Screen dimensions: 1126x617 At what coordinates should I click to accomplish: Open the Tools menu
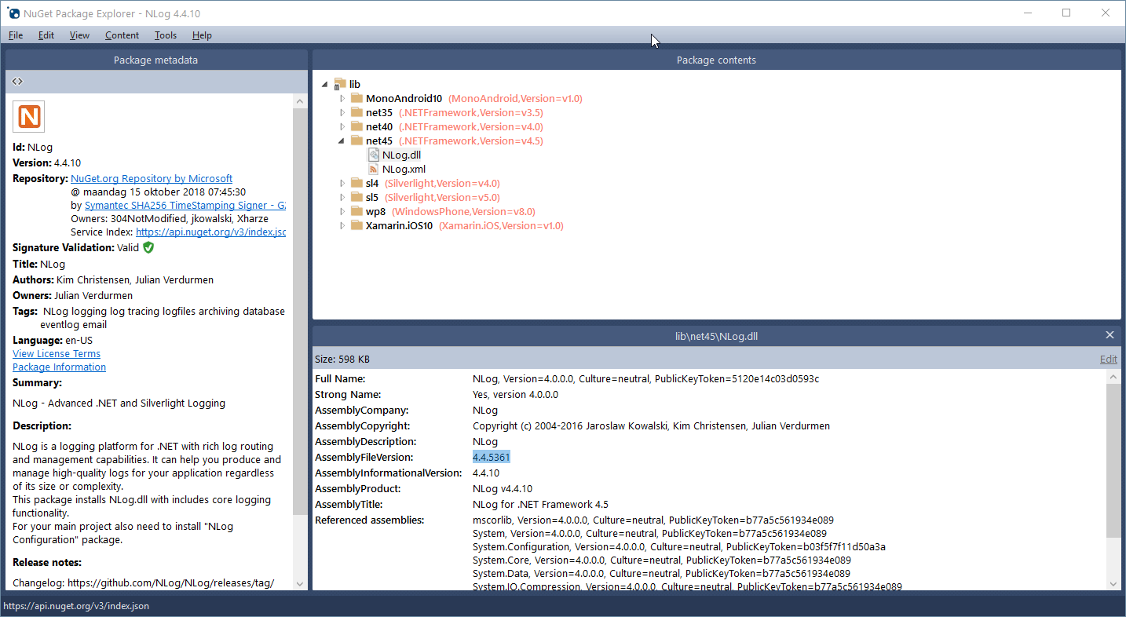[165, 35]
